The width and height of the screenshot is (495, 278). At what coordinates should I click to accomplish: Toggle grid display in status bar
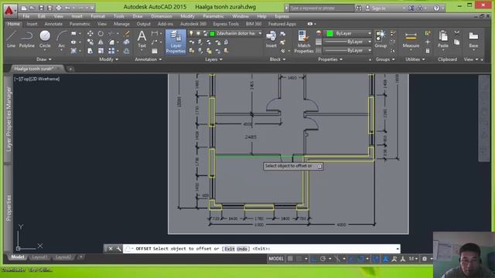[x=290, y=259]
